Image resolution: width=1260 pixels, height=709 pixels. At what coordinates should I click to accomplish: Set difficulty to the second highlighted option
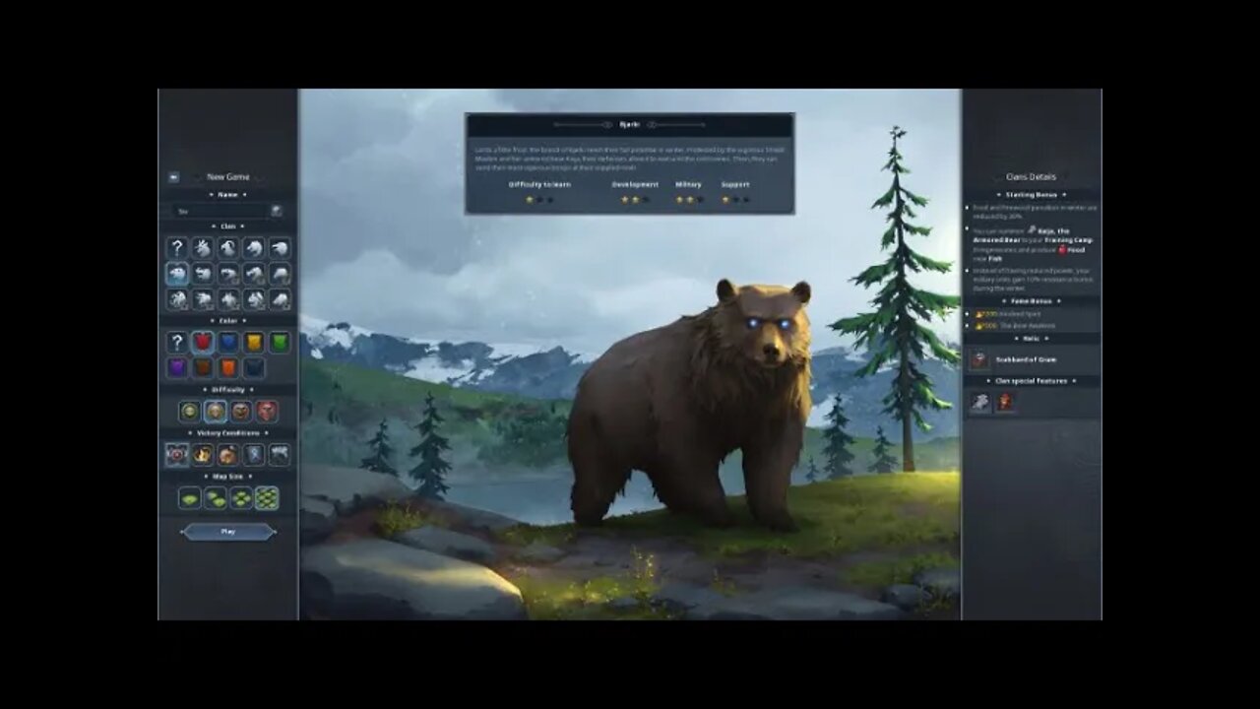tap(216, 411)
